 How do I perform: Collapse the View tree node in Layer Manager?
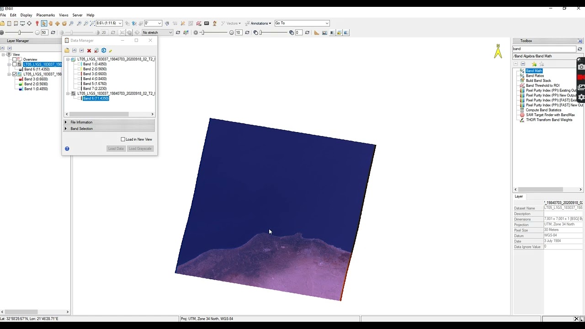coord(3,54)
